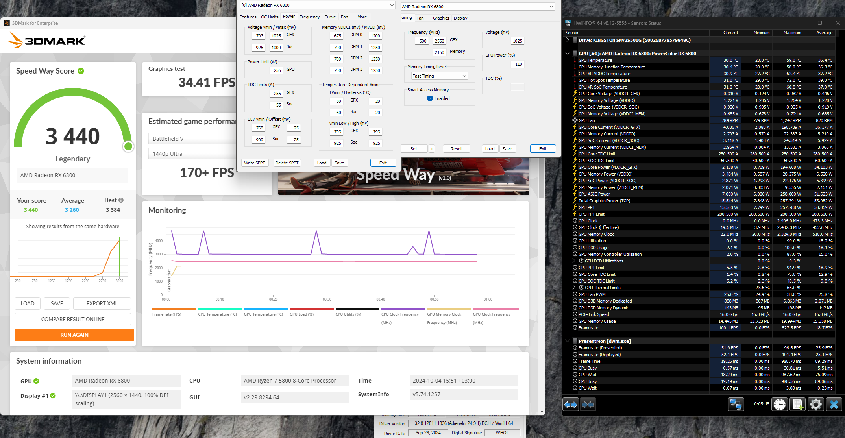Click blue X close sensors icon
The image size is (845, 438).
coord(834,404)
